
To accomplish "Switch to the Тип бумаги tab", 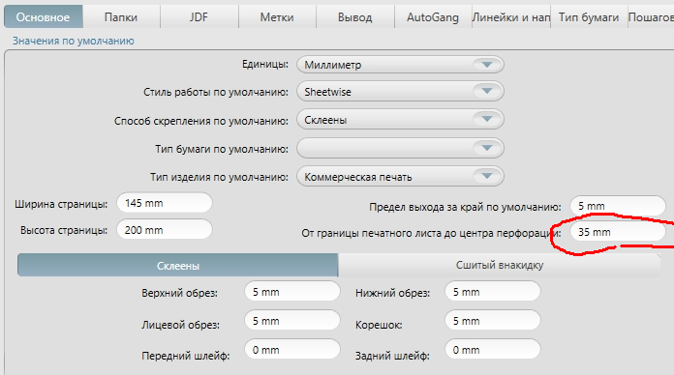I will [x=589, y=17].
